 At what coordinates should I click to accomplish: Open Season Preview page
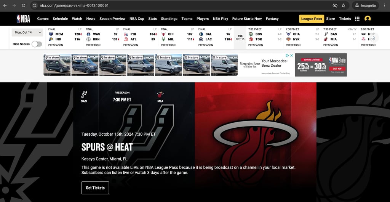112,19
